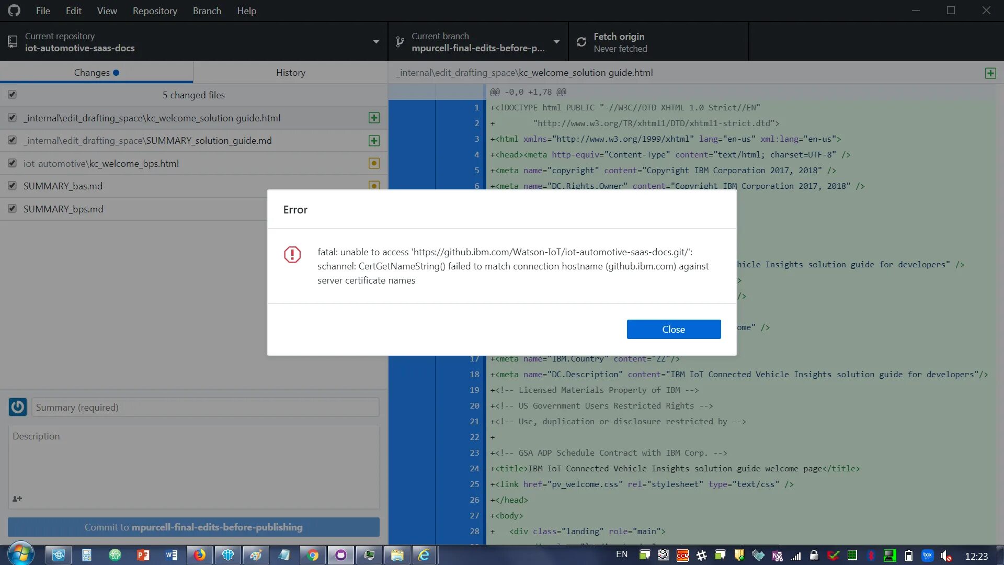Viewport: 1004px width, 565px height.
Task: Click added-file icon for SUMMARY_solution_guide.md row
Action: (x=374, y=141)
